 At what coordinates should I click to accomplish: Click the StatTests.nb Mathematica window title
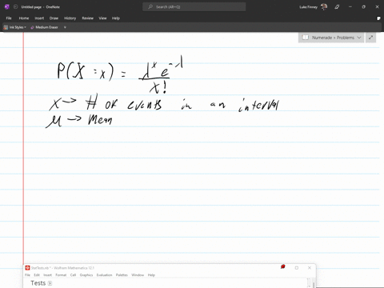pyautogui.click(x=62, y=268)
